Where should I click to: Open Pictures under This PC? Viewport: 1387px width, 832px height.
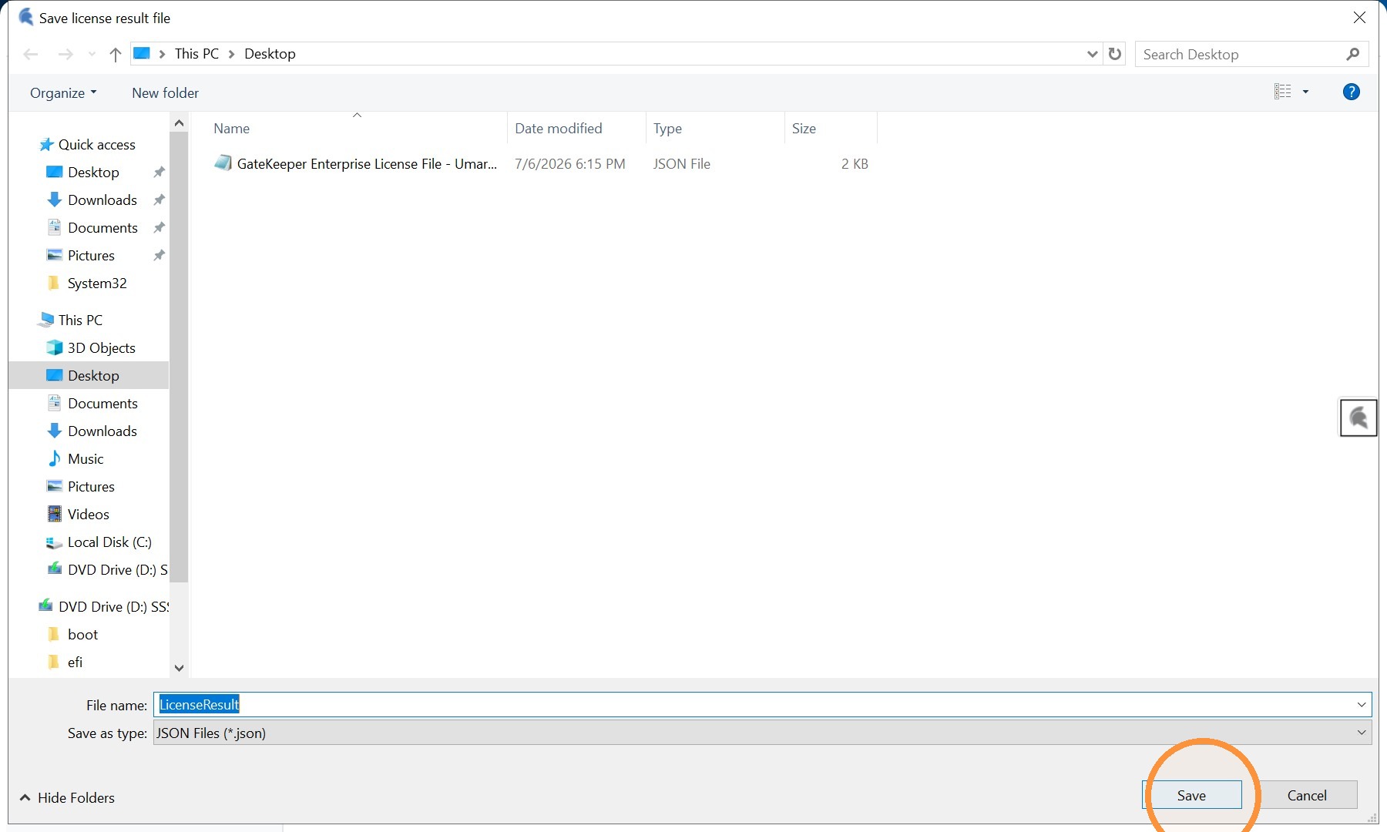click(91, 486)
